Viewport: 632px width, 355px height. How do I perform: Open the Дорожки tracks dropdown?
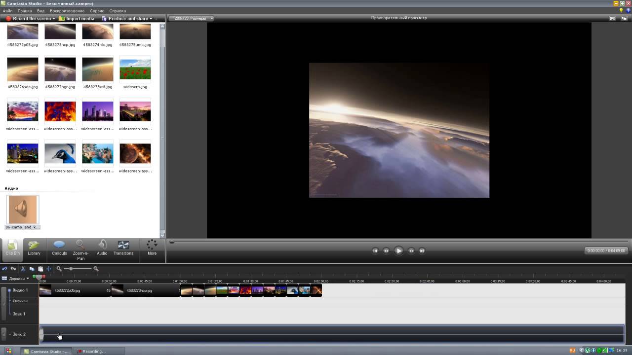15,279
